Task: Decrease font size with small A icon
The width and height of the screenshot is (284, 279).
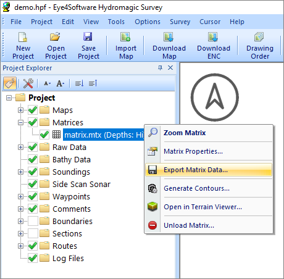Action: (x=47, y=83)
